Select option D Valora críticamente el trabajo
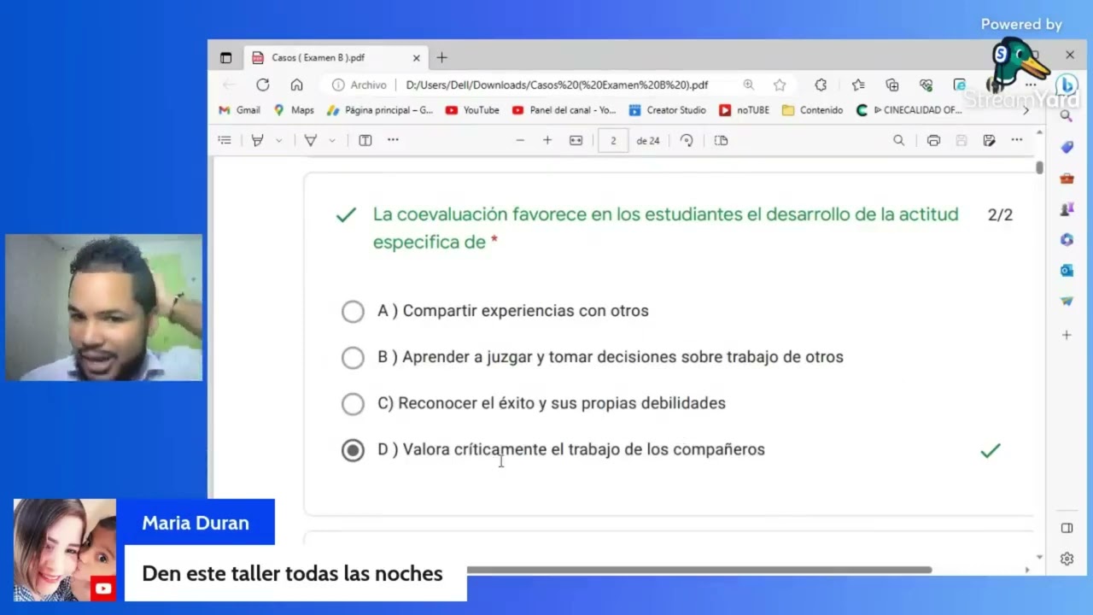 click(353, 450)
